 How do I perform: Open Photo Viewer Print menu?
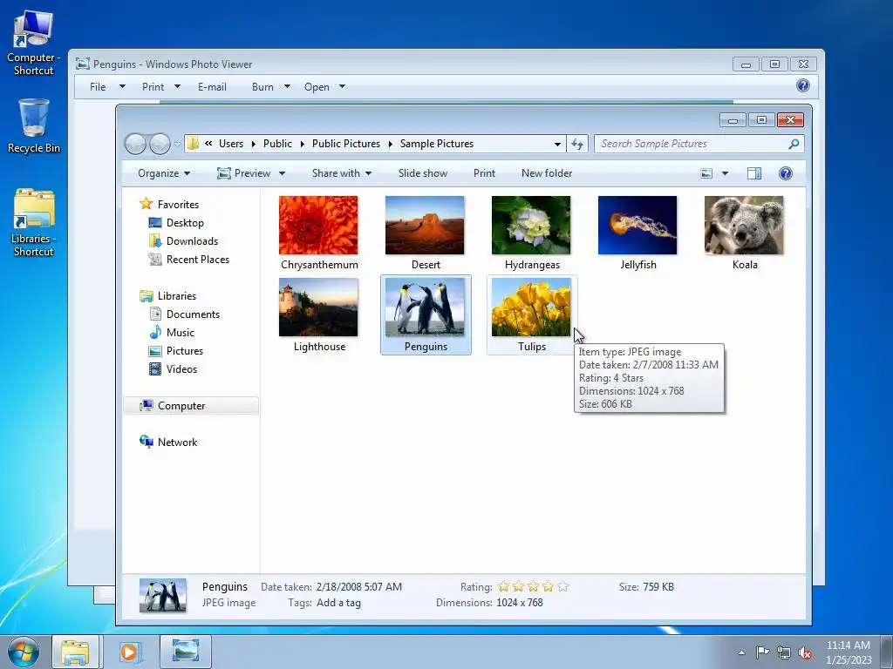pos(161,87)
